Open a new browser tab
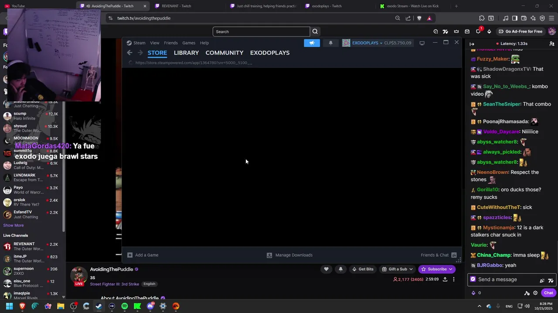 [456, 6]
